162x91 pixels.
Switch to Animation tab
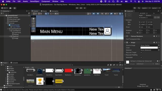[54, 11]
